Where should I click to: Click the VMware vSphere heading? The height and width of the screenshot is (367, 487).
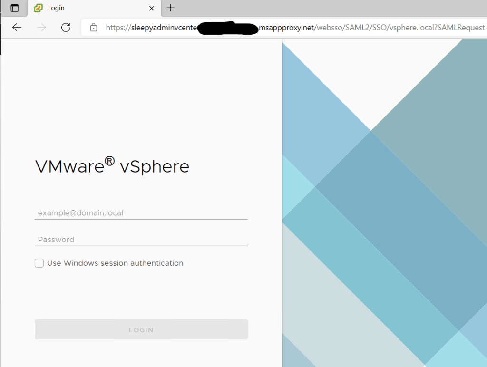[112, 166]
